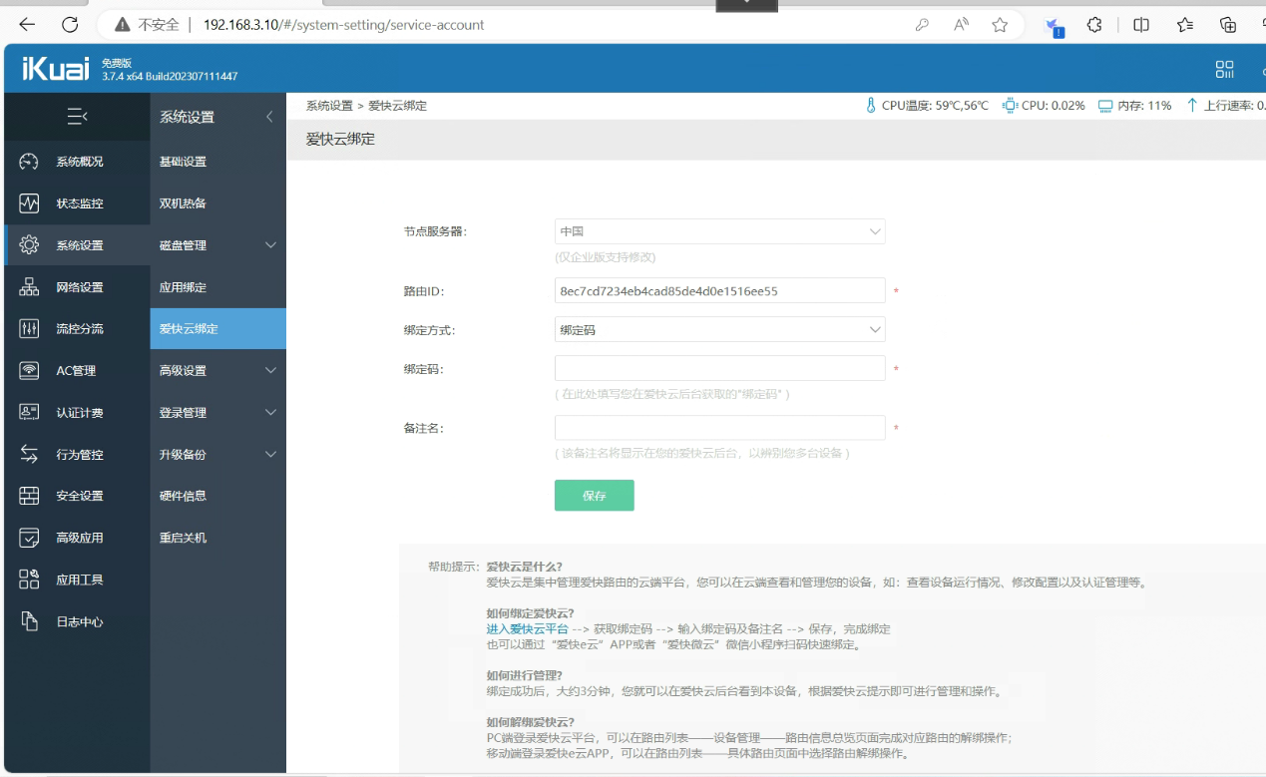
Task: Open read aloud icon in address bar
Action: click(961, 25)
